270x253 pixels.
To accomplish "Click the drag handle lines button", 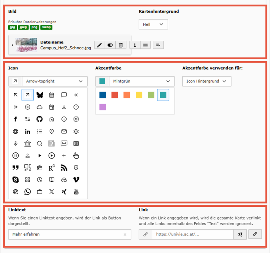I will point(145,45).
